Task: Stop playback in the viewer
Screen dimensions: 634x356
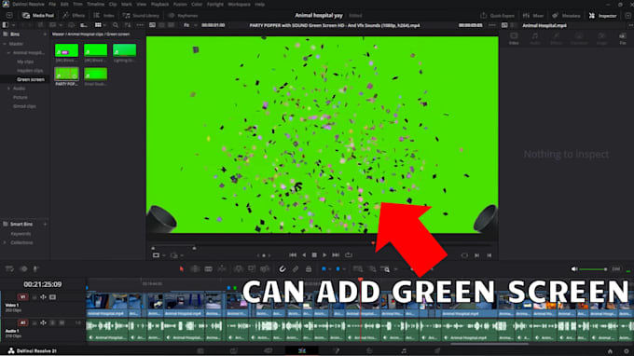Action: [x=314, y=255]
